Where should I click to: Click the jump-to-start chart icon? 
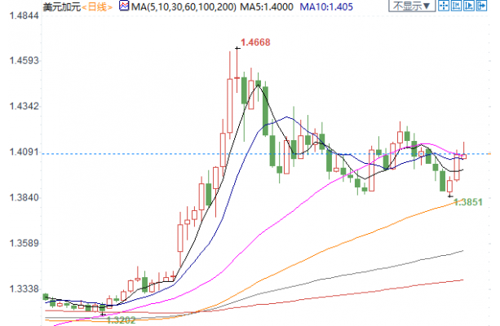coord(456,6)
